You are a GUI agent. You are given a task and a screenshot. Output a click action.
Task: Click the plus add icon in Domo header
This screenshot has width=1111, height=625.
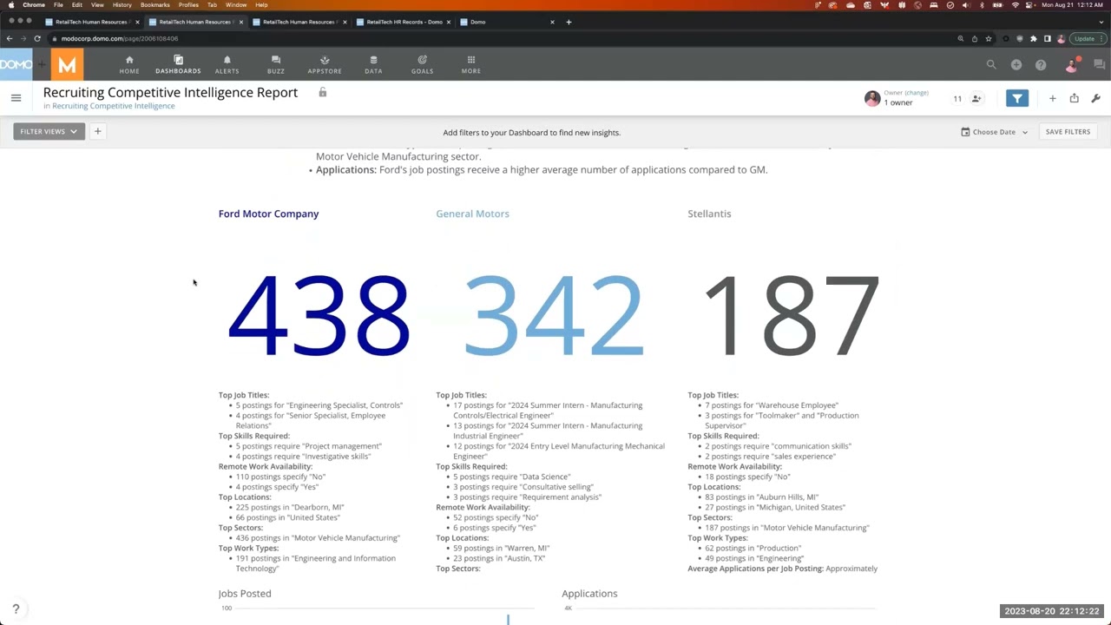click(x=1016, y=64)
